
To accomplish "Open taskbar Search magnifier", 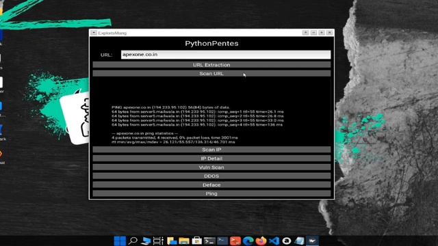I will coord(133,241).
